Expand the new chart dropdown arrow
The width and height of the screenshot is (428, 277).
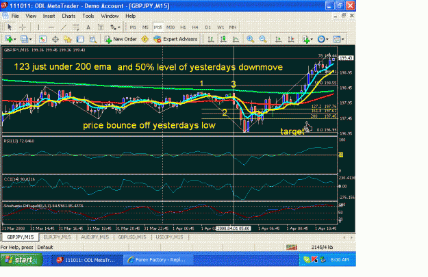point(15,39)
